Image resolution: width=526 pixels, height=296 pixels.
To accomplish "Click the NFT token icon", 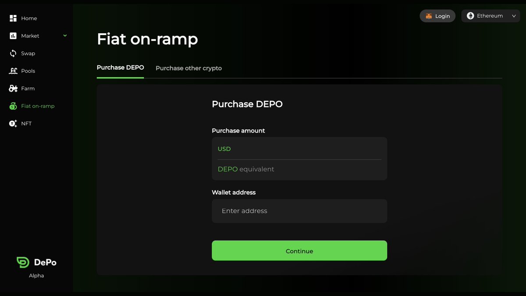I will point(13,124).
